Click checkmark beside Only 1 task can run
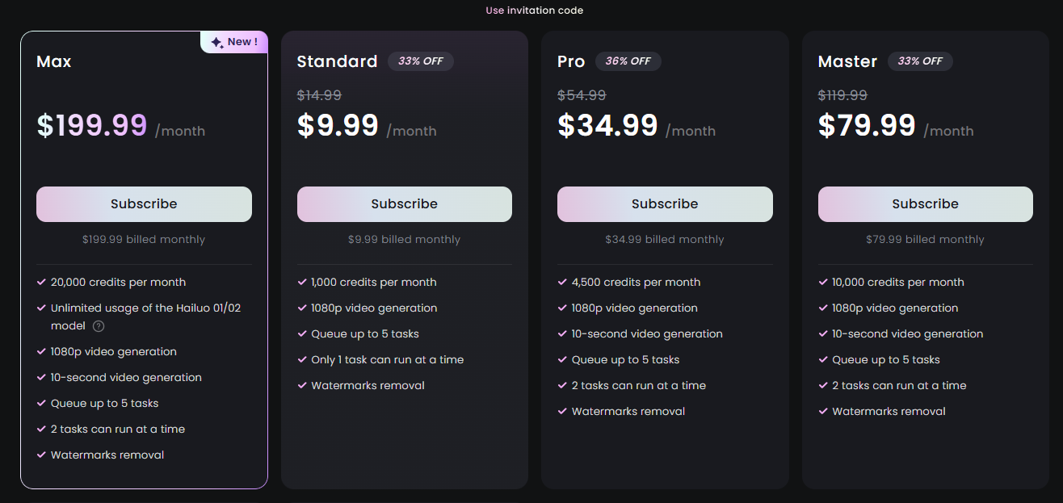 point(302,359)
